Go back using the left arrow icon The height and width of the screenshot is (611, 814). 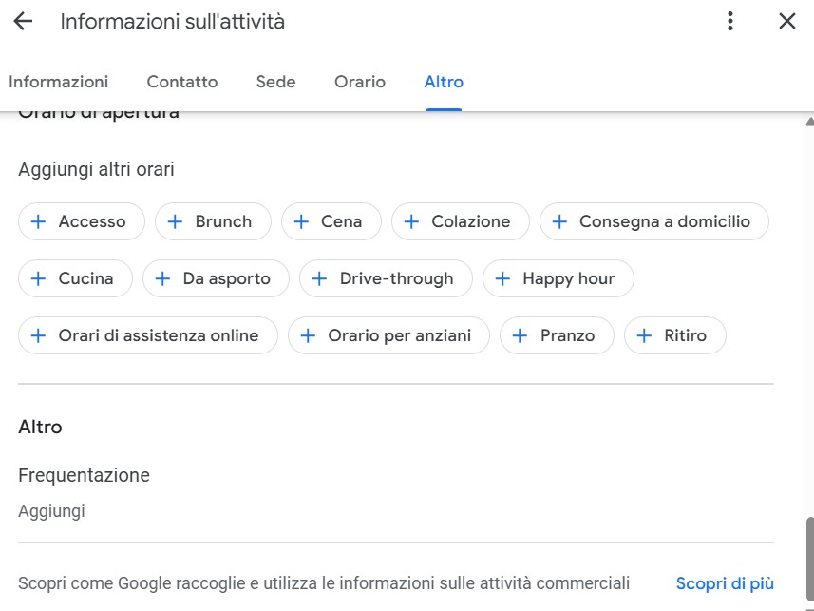click(23, 21)
